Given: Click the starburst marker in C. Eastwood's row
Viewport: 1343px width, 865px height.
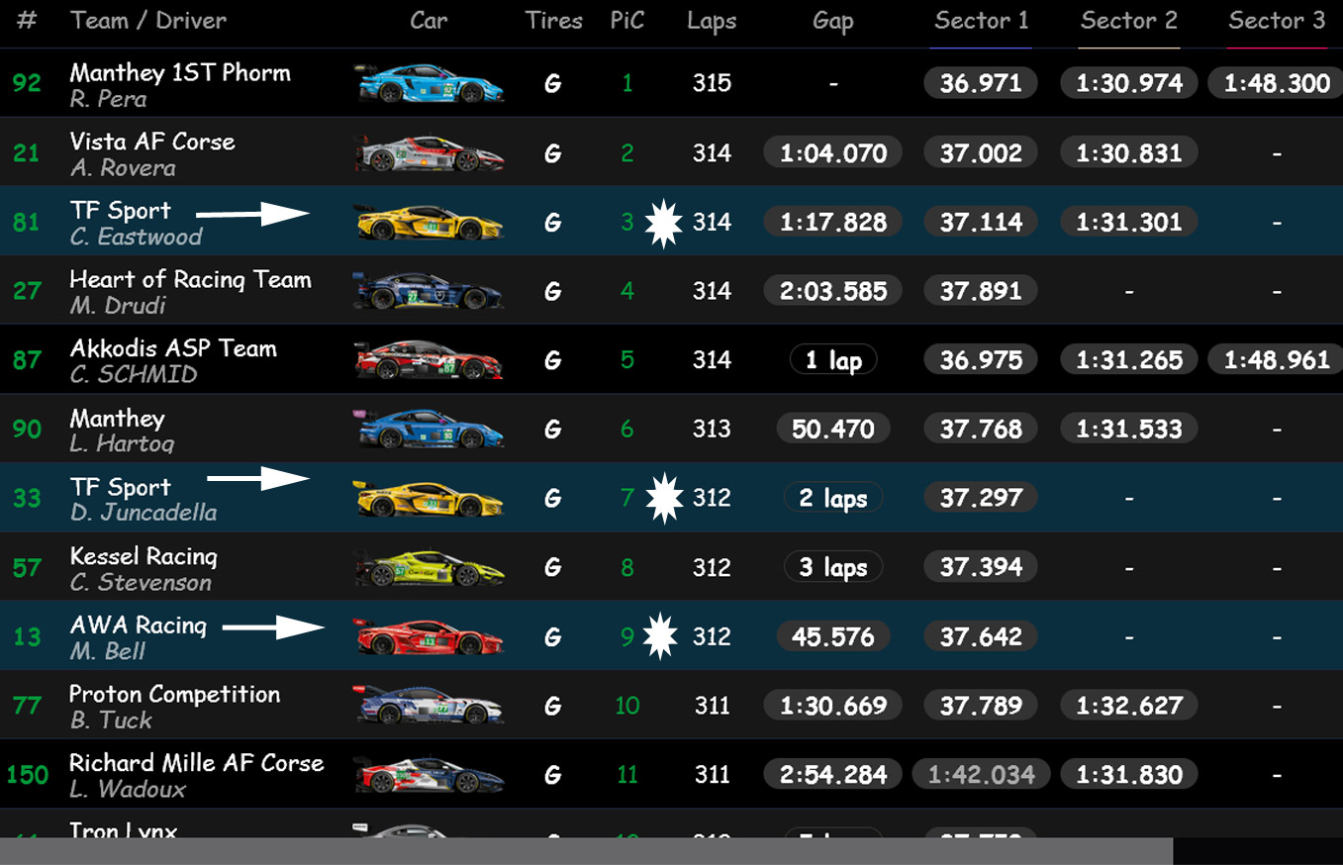Looking at the screenshot, I should coord(664,223).
